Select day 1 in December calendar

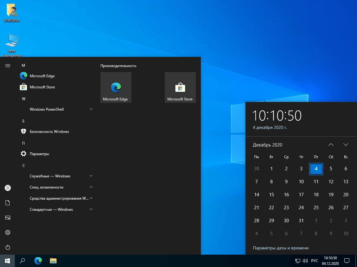pyautogui.click(x=271, y=169)
